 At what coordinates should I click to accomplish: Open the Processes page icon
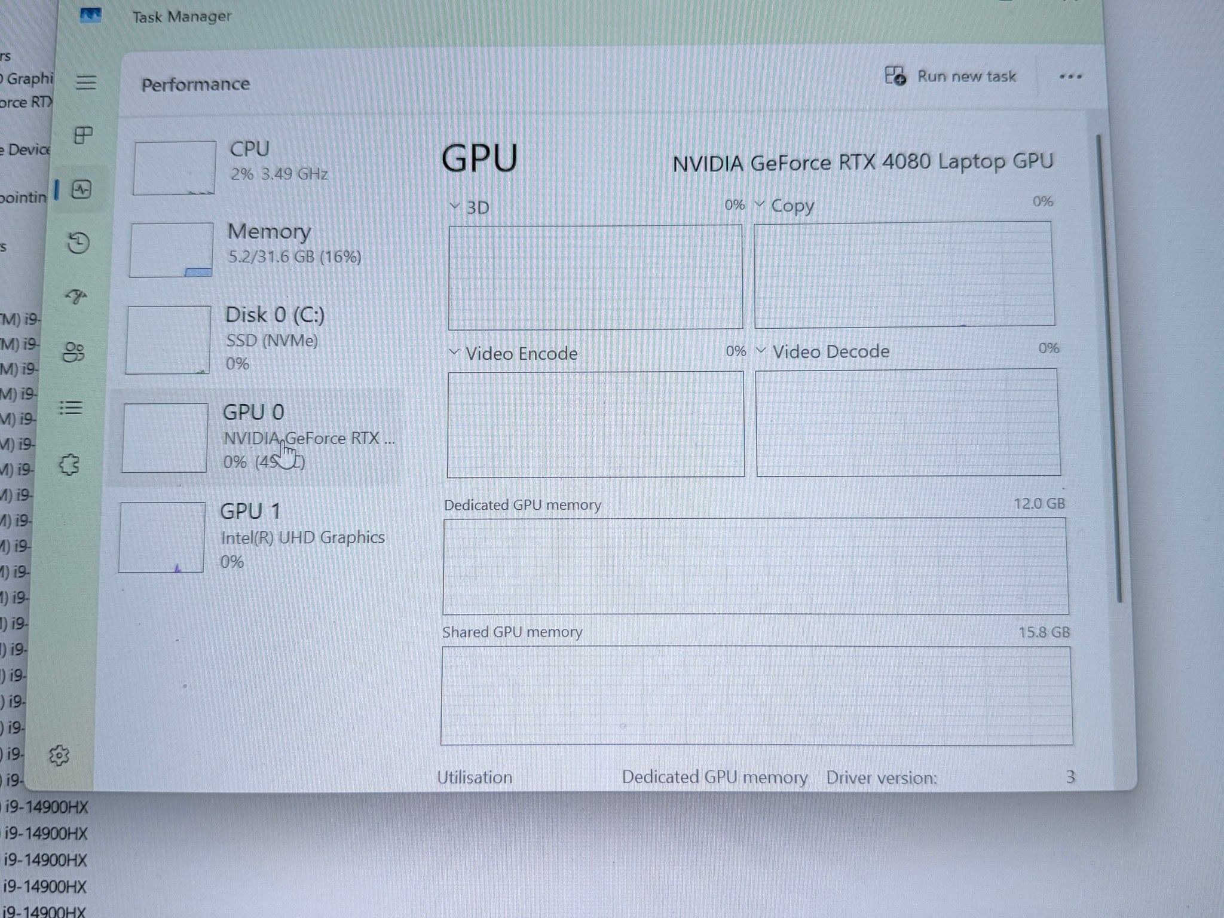pos(83,135)
